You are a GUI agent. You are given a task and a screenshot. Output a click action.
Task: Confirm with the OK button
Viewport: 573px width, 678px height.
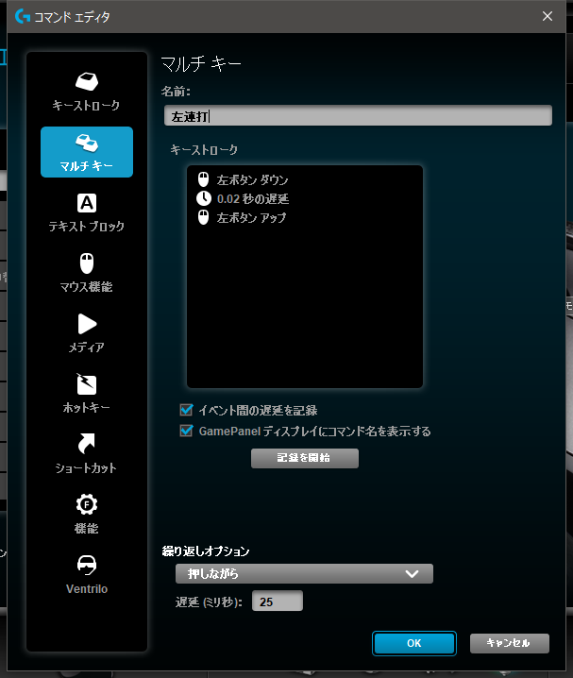(x=414, y=643)
